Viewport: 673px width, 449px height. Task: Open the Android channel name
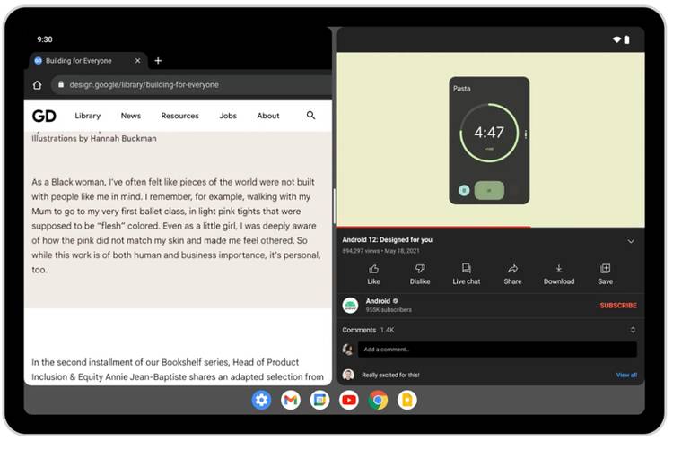[378, 301]
